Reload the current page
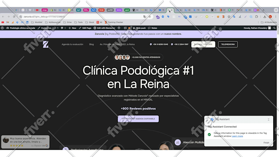The width and height of the screenshot is (279, 157). (x=14, y=16)
